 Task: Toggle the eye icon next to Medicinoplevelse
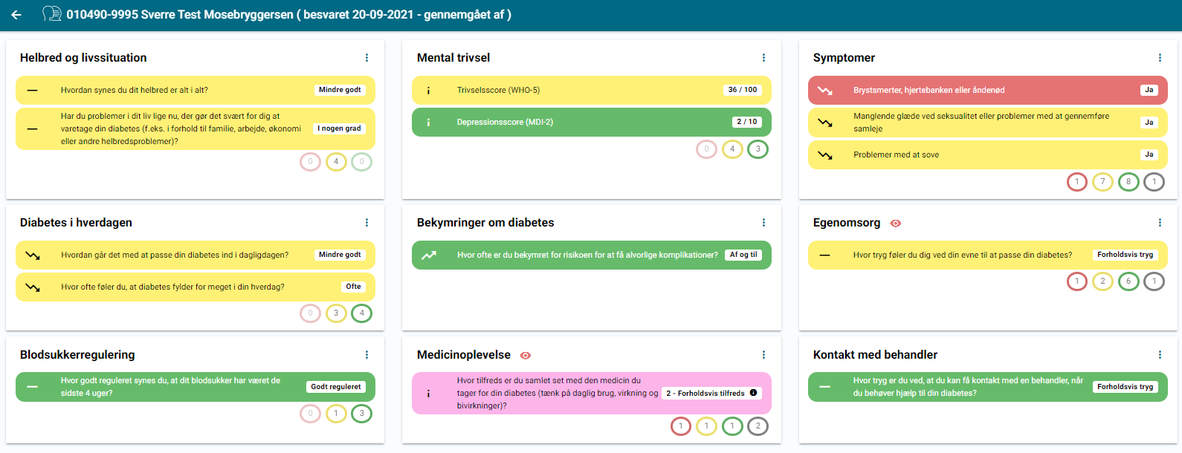[x=526, y=356]
